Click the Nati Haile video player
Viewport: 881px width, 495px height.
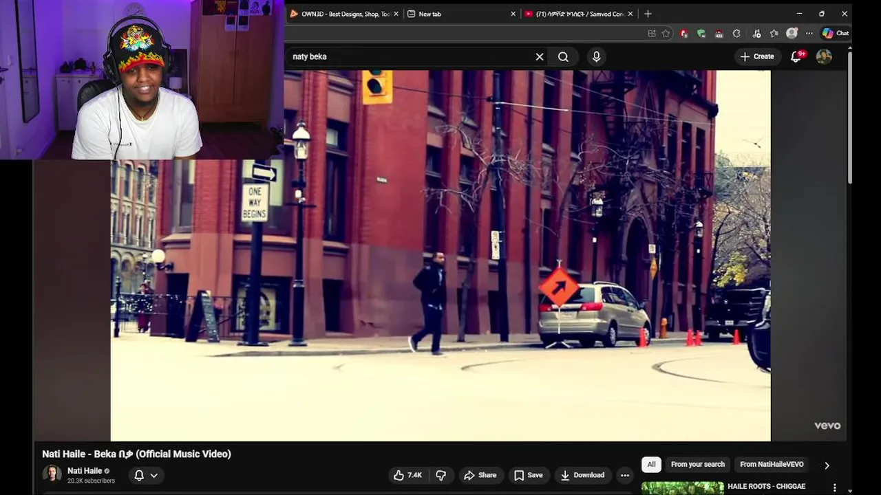tap(440, 255)
